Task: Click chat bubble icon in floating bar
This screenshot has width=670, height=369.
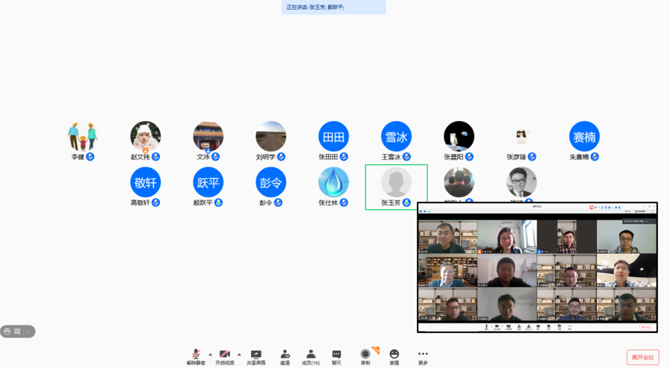Action: point(17,332)
